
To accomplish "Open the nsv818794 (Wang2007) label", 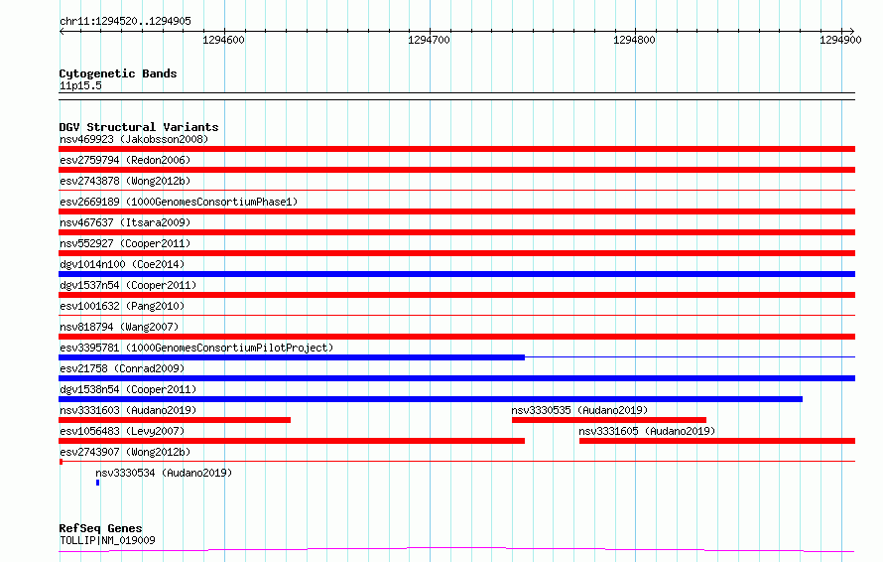I will point(119,327).
